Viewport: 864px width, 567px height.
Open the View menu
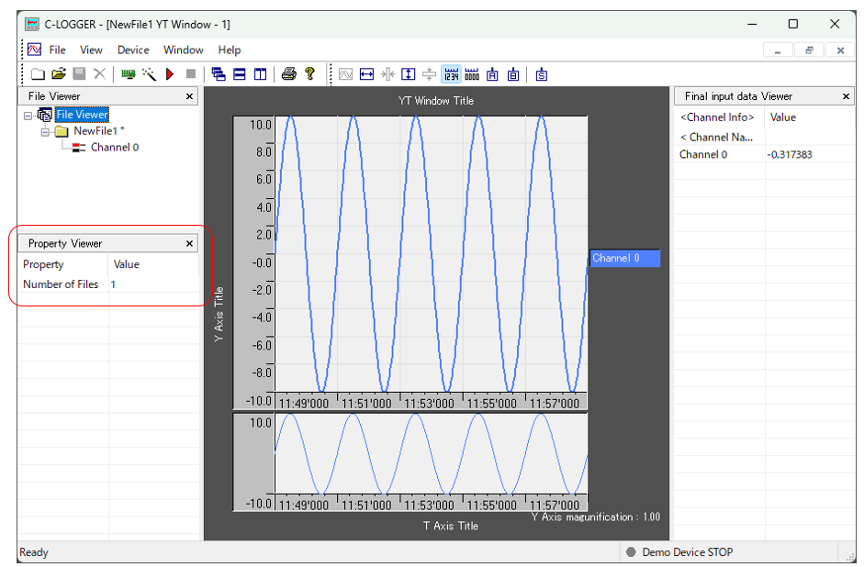click(91, 50)
